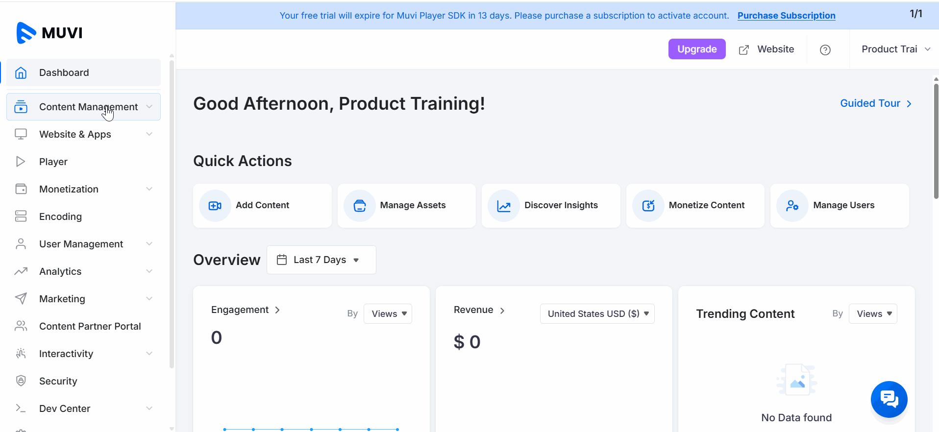
Task: Open the Player sidebar item
Action: [53, 162]
